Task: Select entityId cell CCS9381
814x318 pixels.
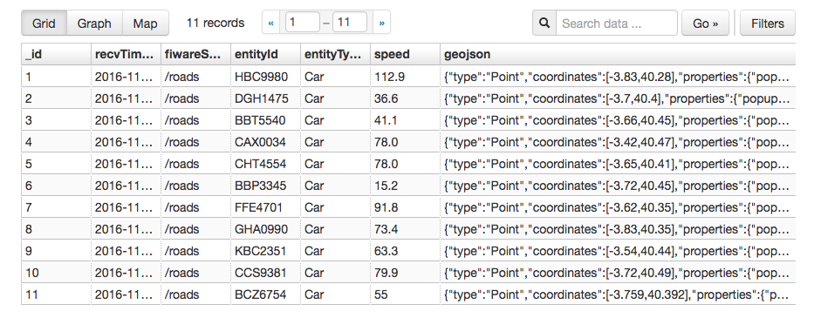Action: pos(265,273)
